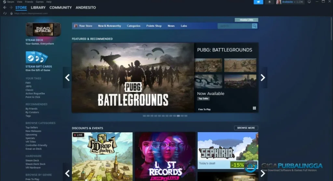Screen dimensions: 333x181
Task: Click the Top Seller tag
Action: pos(203,98)
